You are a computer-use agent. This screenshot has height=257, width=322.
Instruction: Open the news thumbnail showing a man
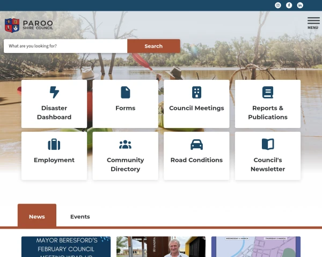pyautogui.click(x=161, y=247)
